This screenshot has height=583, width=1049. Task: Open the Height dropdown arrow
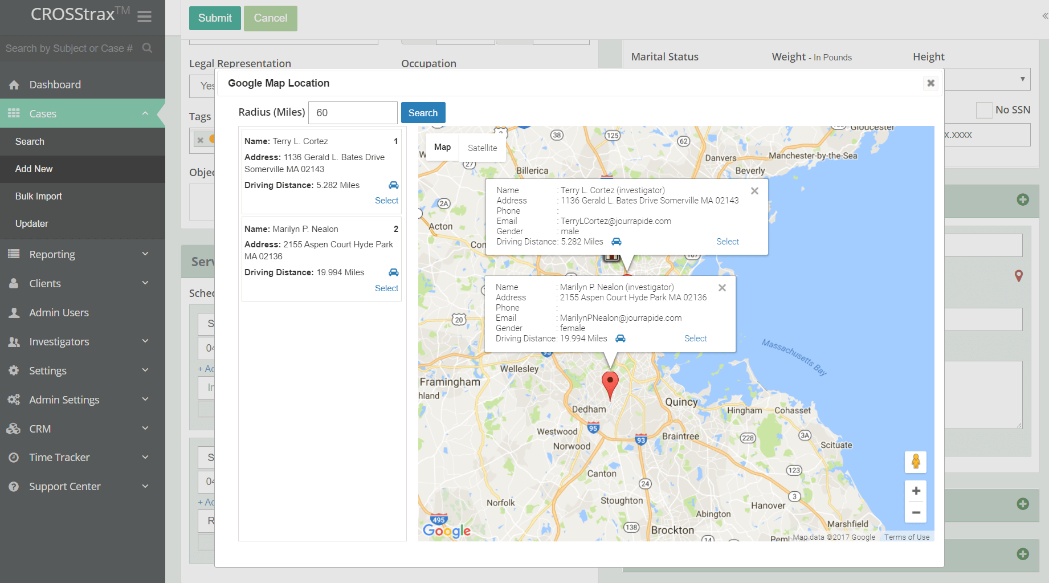pos(1023,79)
